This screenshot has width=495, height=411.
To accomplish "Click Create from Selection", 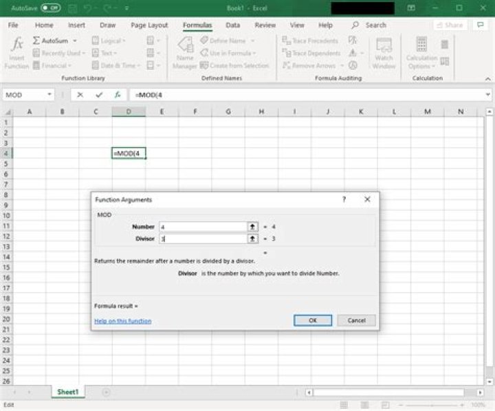I will coord(234,65).
